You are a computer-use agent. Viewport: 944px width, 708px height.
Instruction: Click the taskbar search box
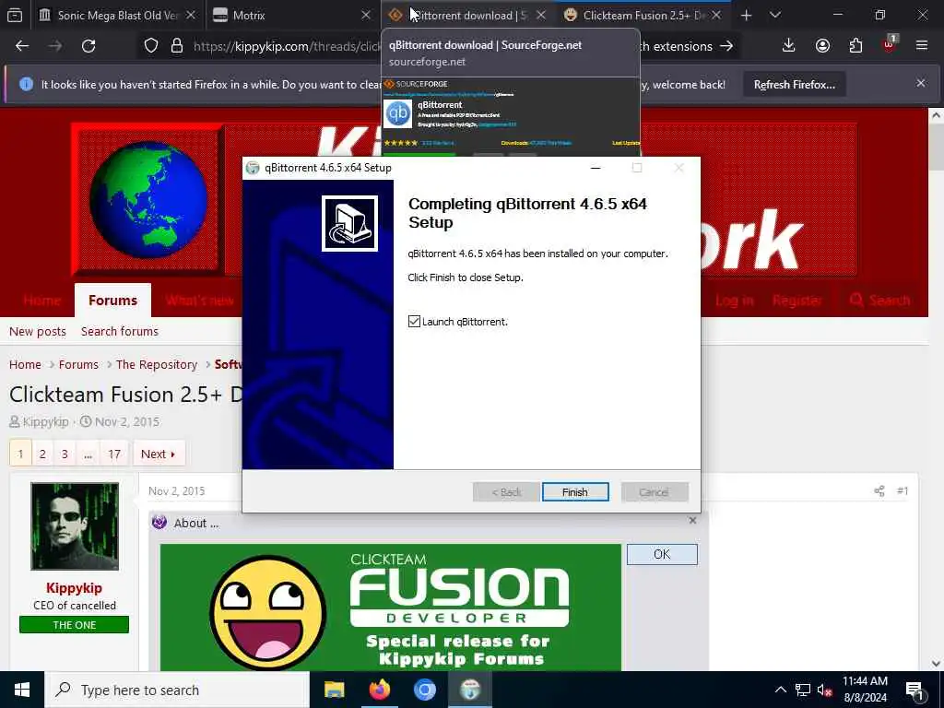click(177, 690)
